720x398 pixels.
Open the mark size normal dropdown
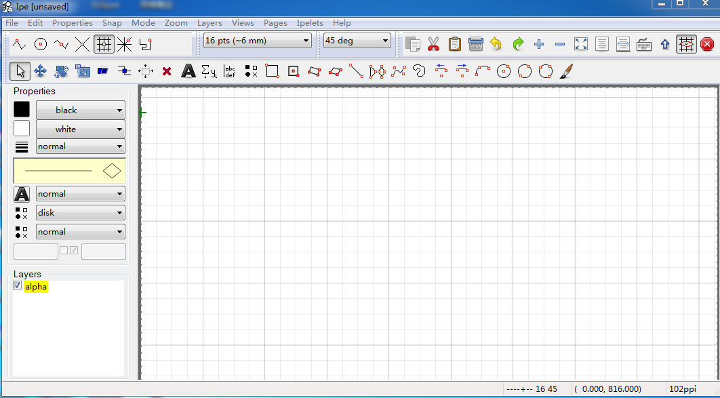[x=81, y=232]
